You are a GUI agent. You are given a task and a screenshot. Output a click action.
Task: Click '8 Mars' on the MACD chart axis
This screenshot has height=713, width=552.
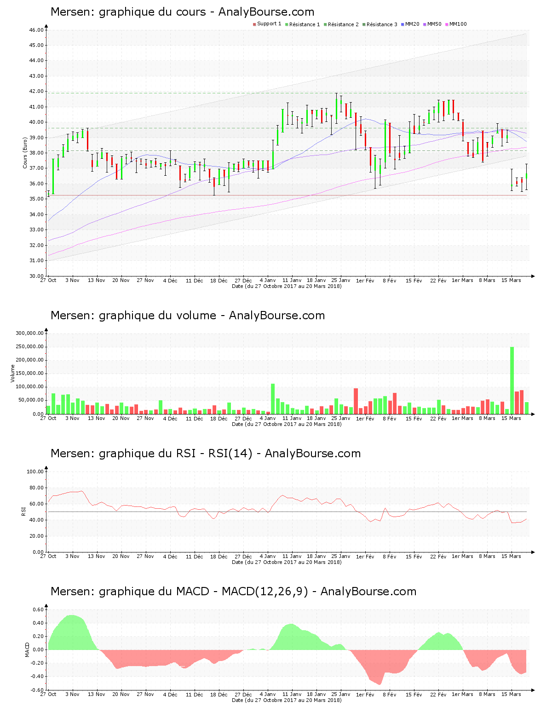pyautogui.click(x=487, y=694)
